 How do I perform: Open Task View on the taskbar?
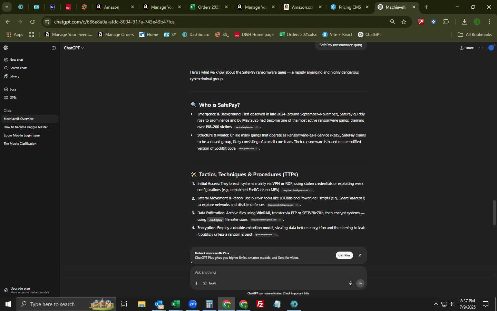click(x=124, y=304)
